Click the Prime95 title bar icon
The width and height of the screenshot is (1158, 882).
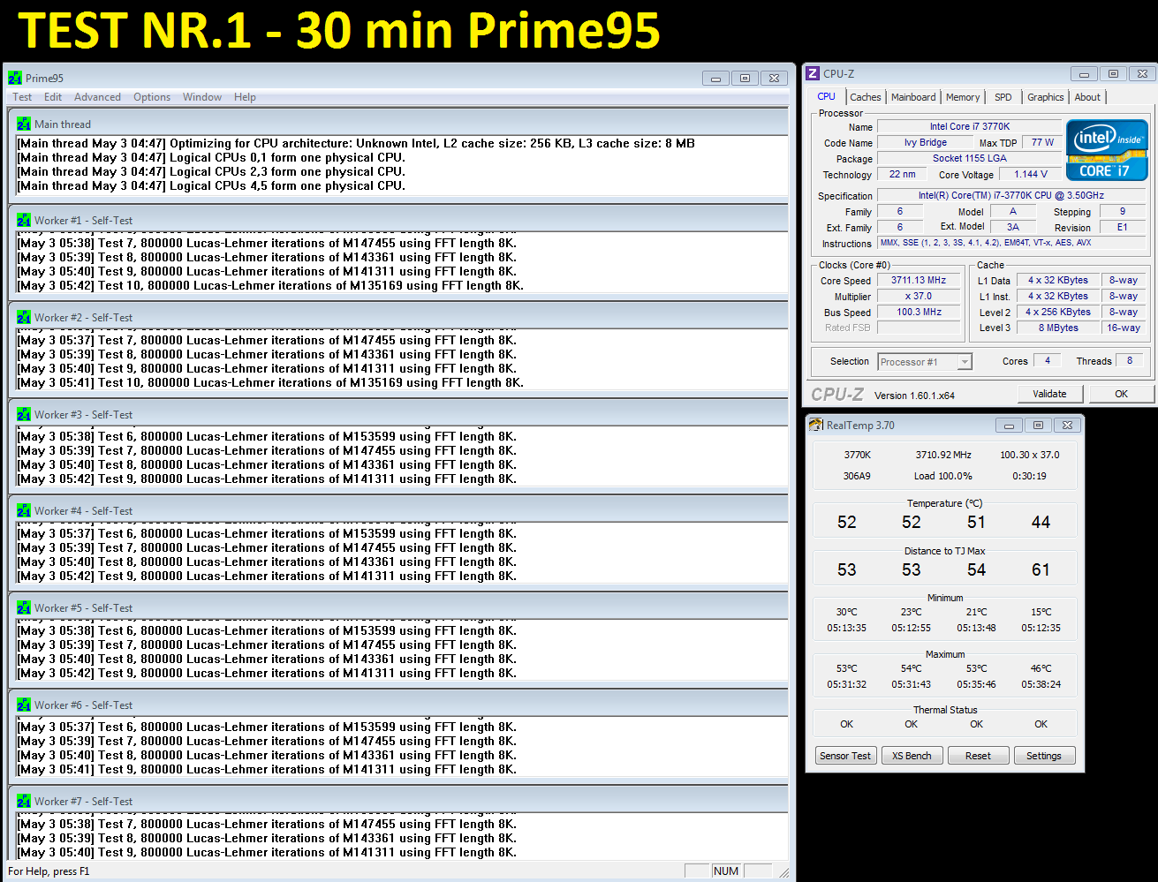(x=15, y=78)
